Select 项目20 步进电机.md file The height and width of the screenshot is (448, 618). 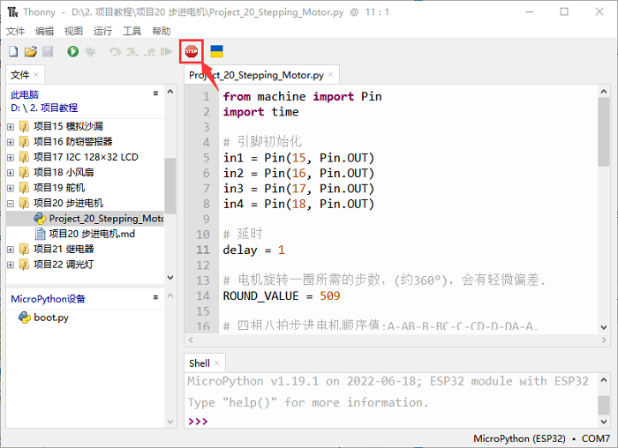(90, 234)
